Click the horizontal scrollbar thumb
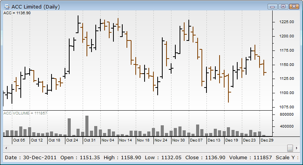Viewport: 303px width, 165px height. (x=290, y=148)
